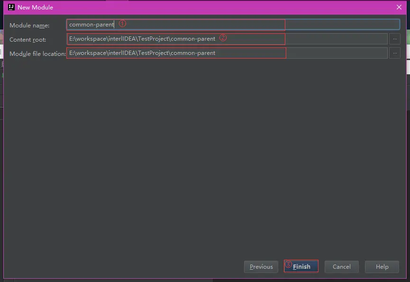
Task: Click the Content root label
Action: [x=29, y=39]
